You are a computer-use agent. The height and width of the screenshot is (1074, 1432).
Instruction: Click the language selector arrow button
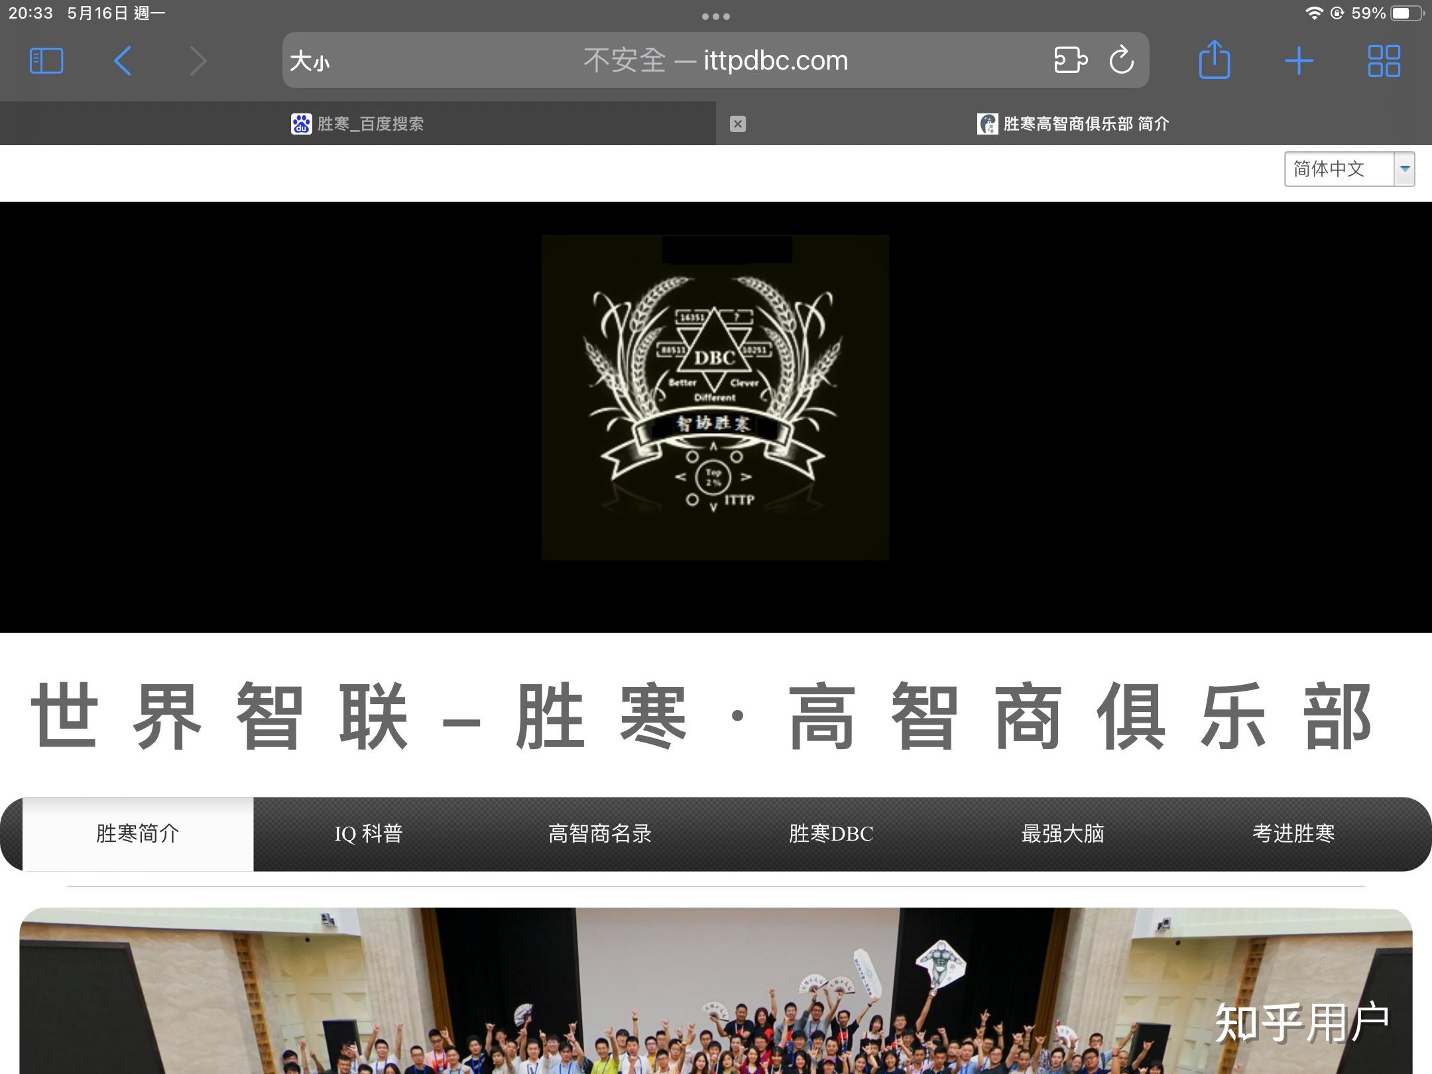pos(1404,169)
